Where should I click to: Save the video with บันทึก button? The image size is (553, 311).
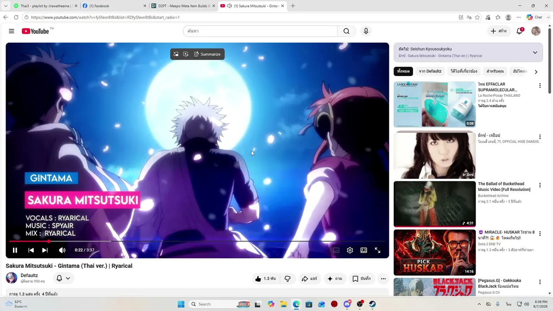pyautogui.click(x=362, y=279)
